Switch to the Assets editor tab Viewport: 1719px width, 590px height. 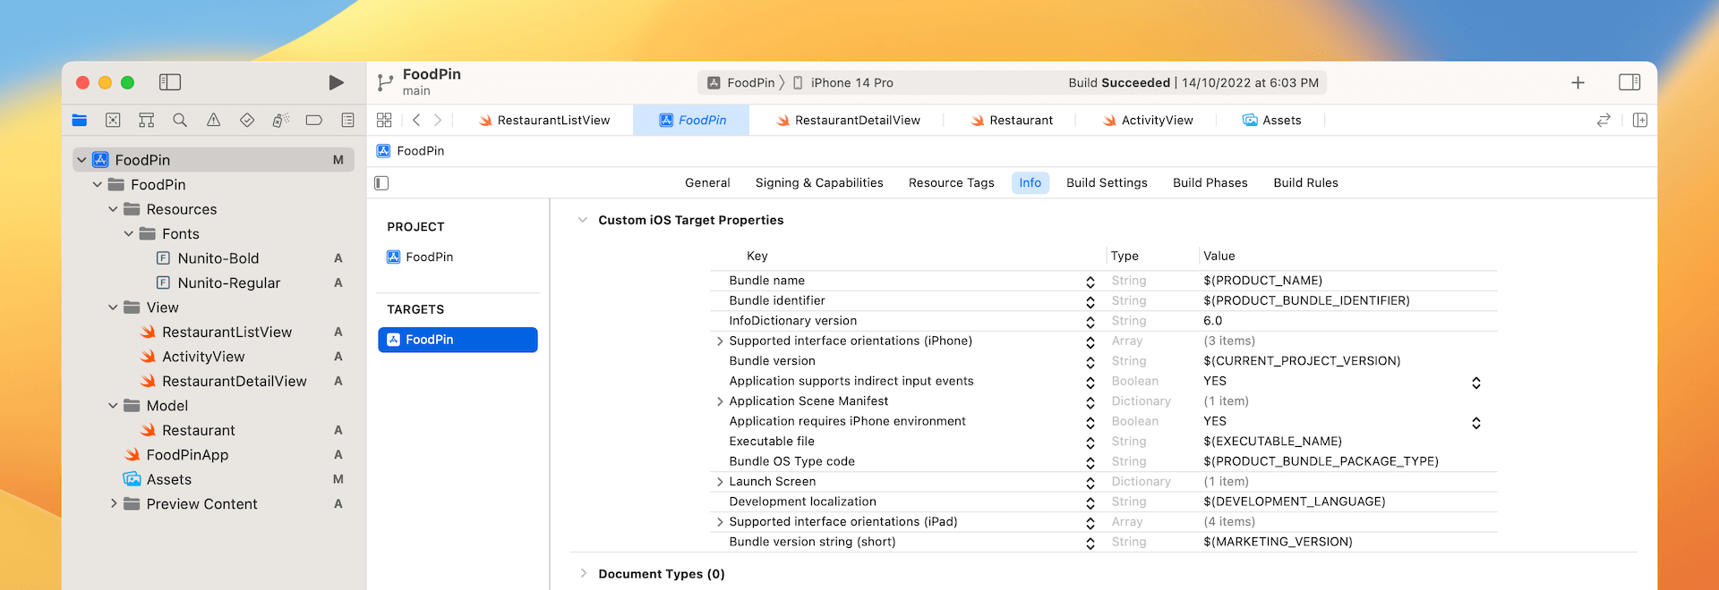1271,120
